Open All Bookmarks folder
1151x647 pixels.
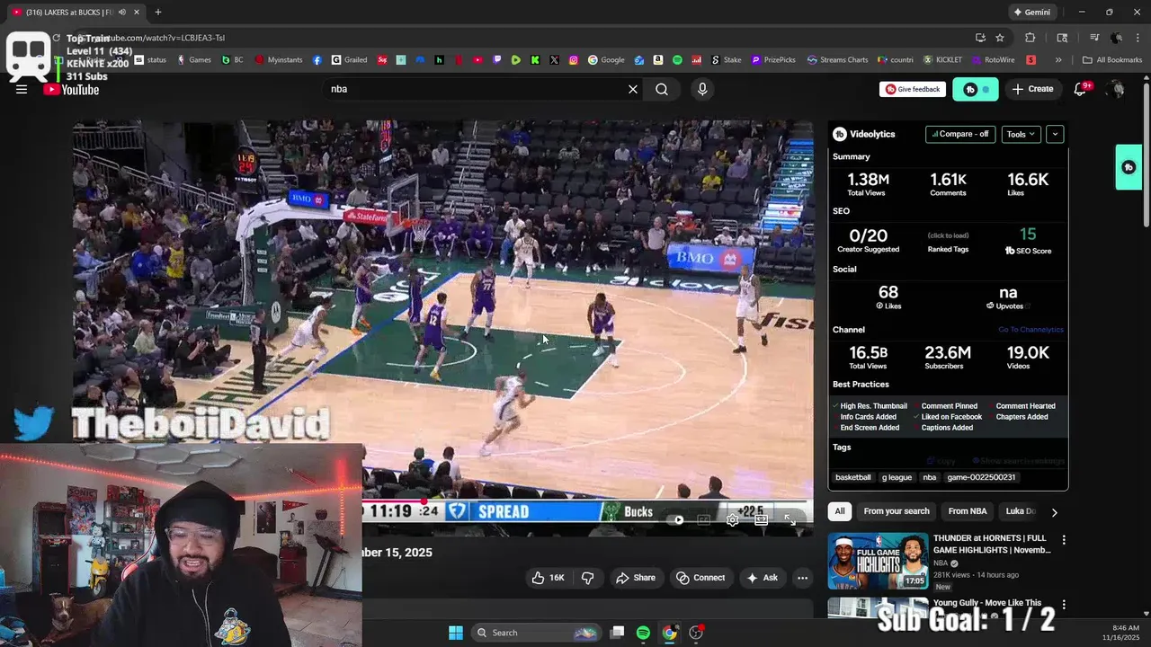[x=1112, y=60]
